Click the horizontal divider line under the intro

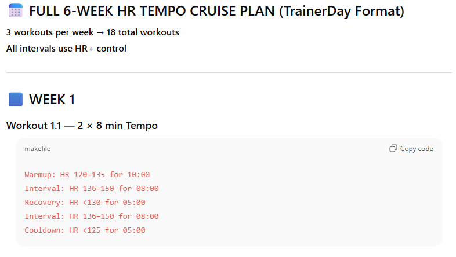(x=228, y=72)
